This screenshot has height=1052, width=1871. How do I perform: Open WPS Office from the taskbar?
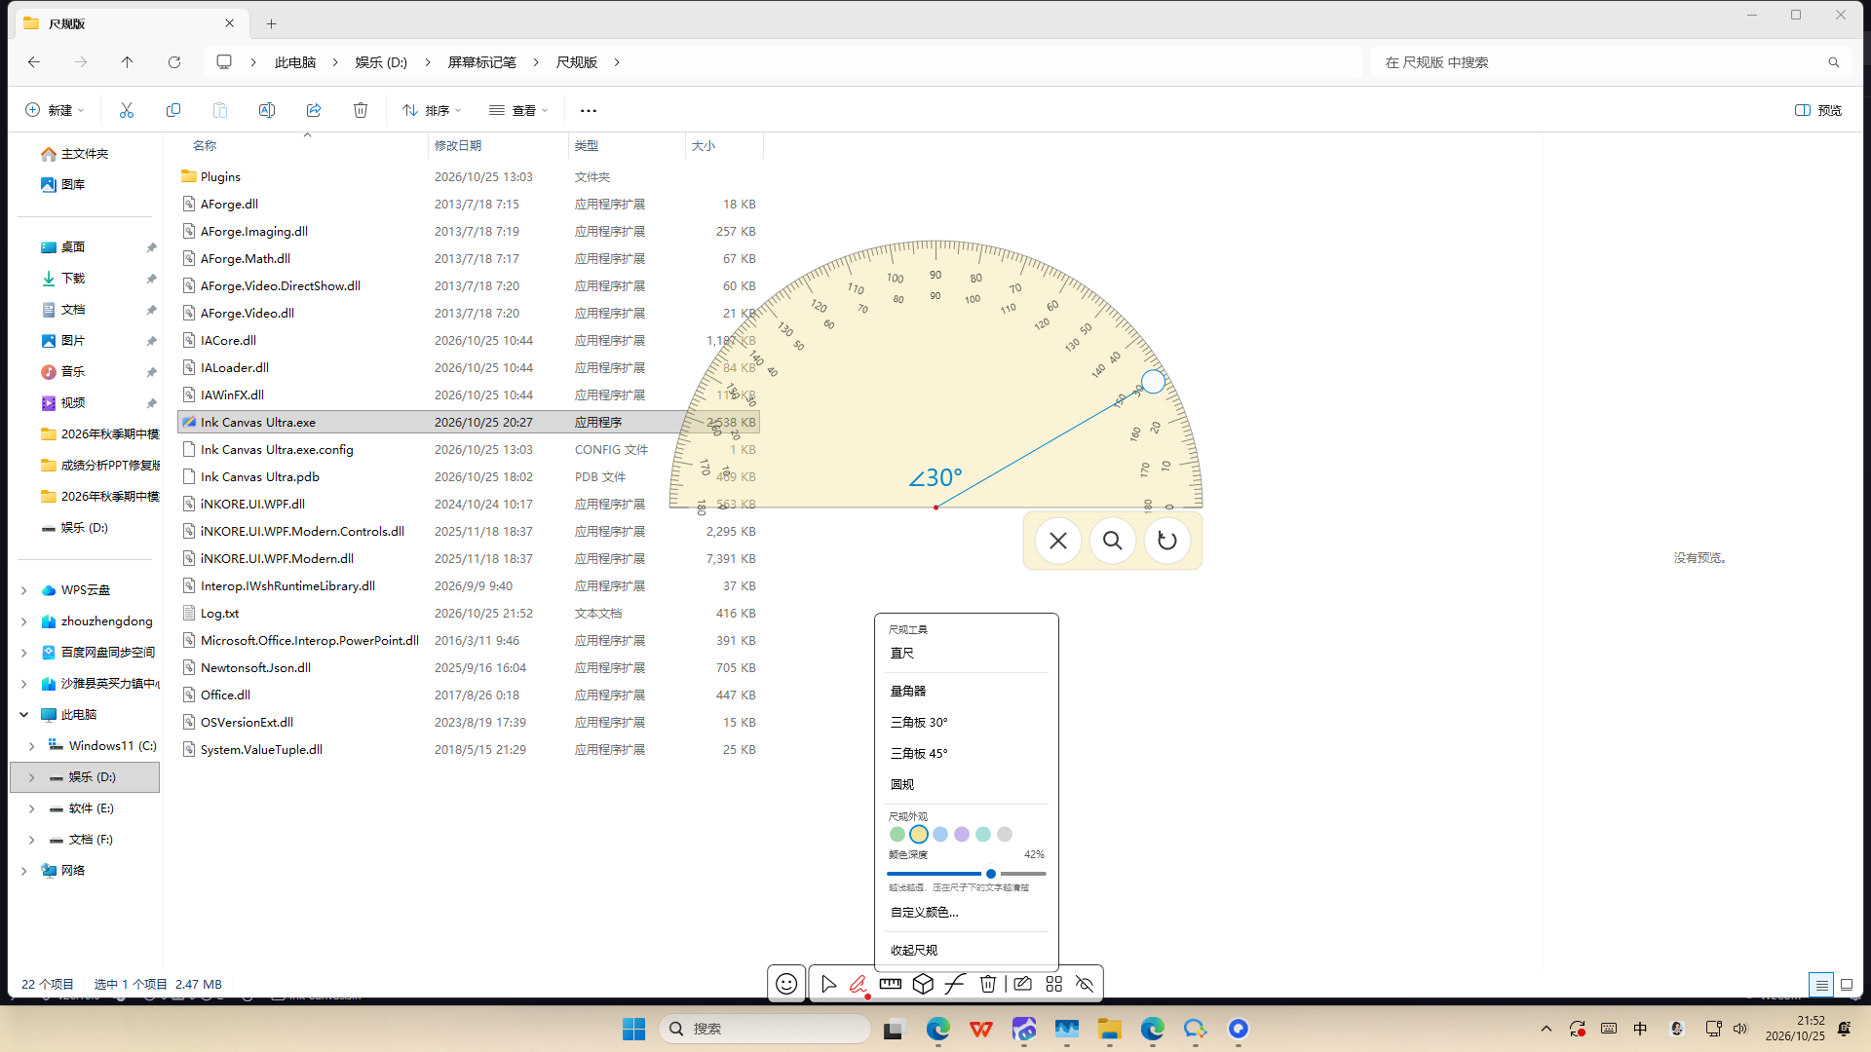pos(981,1029)
